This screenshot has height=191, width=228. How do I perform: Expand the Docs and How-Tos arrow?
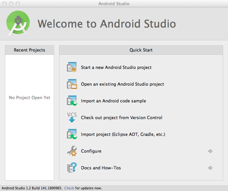210,168
